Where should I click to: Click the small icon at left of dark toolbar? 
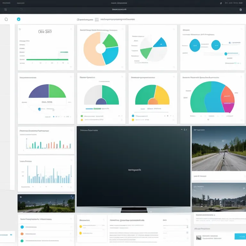(5, 10)
